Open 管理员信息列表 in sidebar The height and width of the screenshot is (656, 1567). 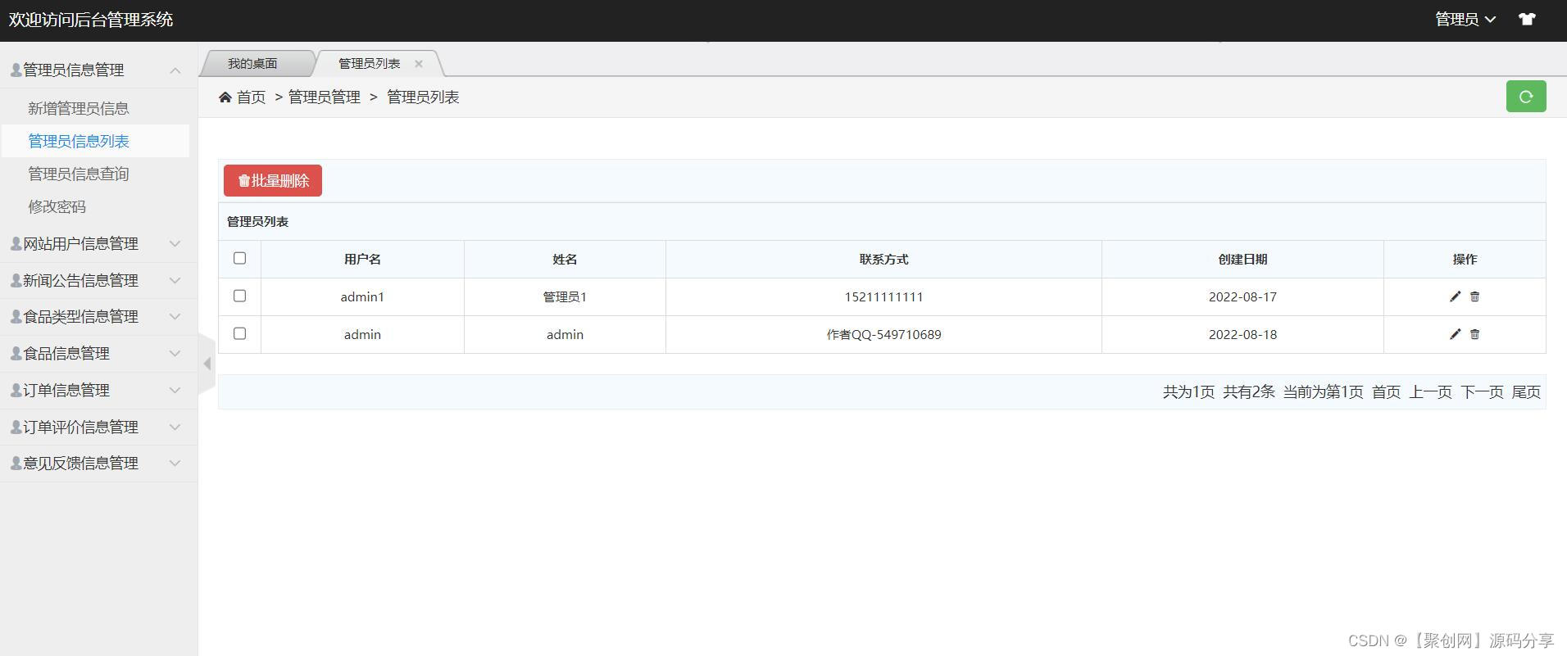[x=79, y=141]
